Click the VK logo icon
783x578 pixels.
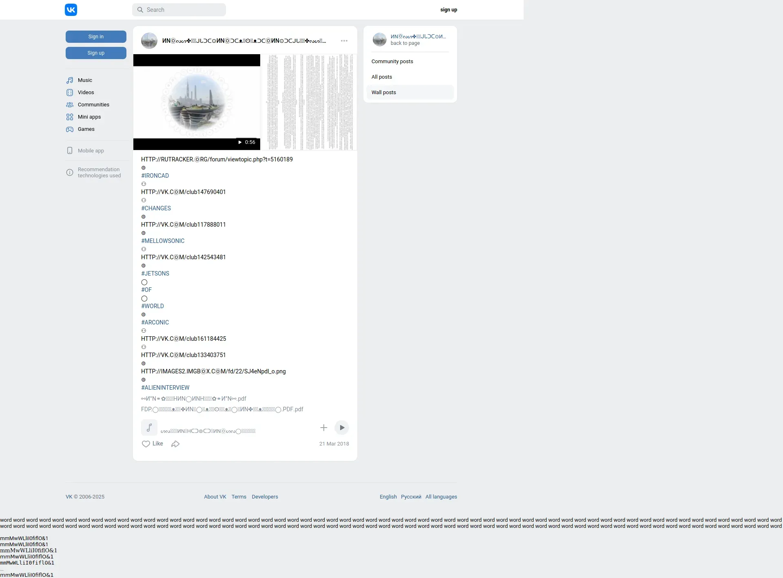[x=71, y=10]
